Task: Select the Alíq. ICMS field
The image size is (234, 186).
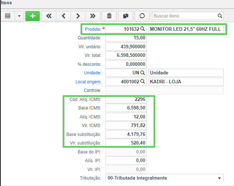Action: pyautogui.click(x=126, y=117)
